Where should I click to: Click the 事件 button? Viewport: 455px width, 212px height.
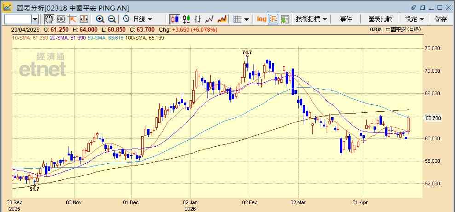346,19
